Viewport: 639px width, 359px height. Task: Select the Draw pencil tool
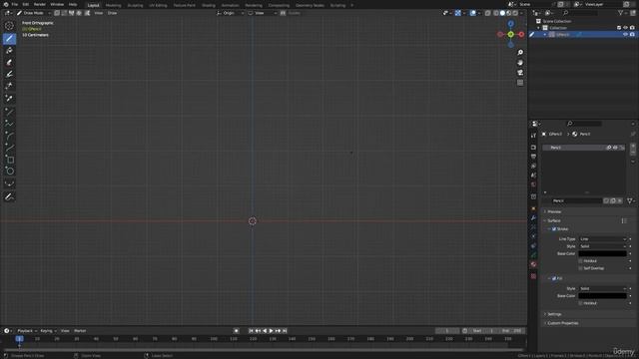click(x=9, y=38)
